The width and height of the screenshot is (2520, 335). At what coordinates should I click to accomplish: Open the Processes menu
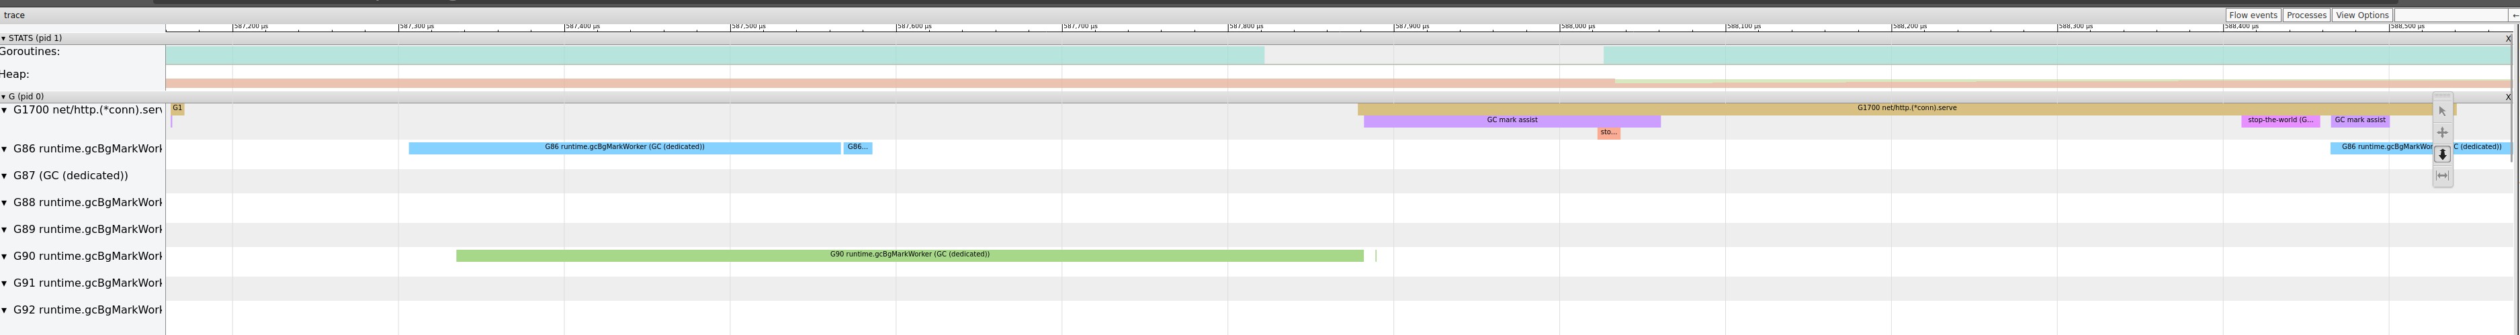coord(2306,15)
